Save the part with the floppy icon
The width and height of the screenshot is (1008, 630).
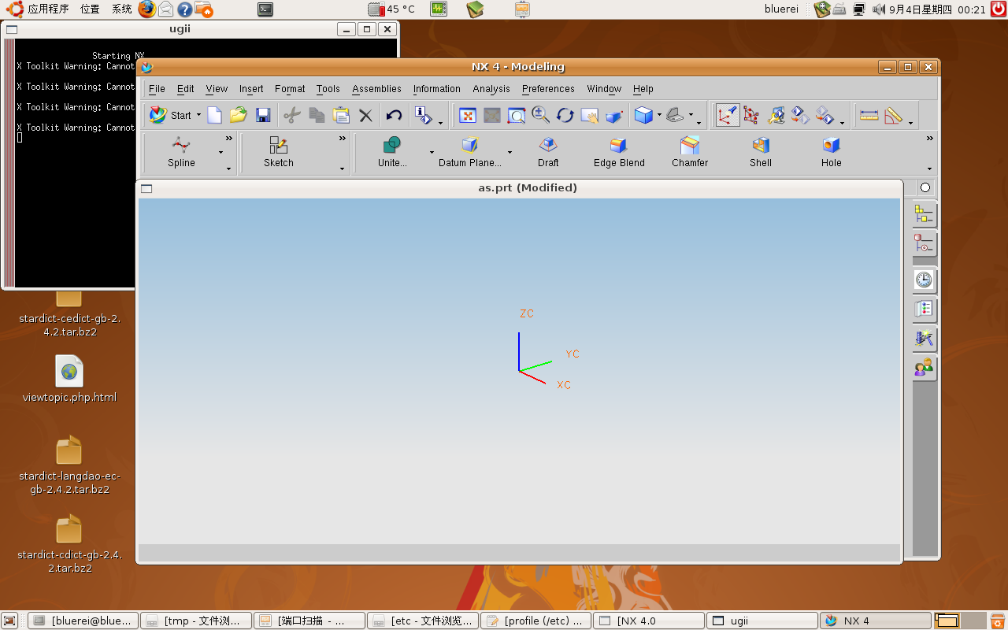263,115
